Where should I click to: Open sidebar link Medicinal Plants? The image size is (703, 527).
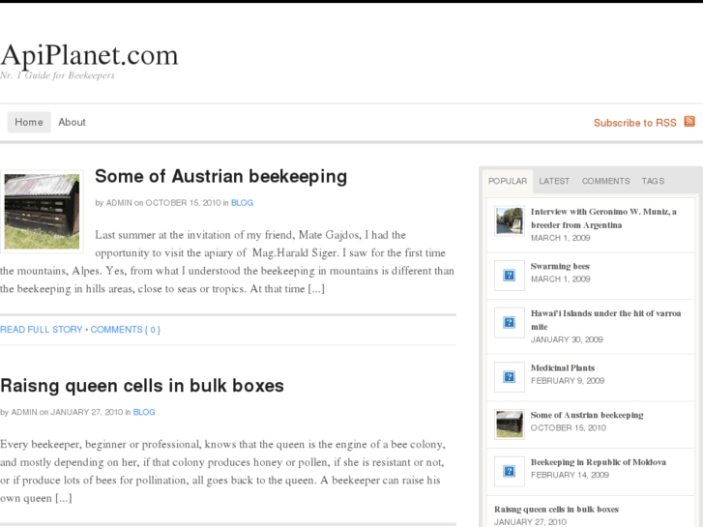563,367
